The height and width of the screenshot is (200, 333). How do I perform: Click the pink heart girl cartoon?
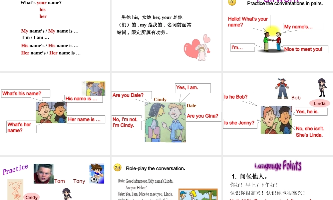(197, 47)
